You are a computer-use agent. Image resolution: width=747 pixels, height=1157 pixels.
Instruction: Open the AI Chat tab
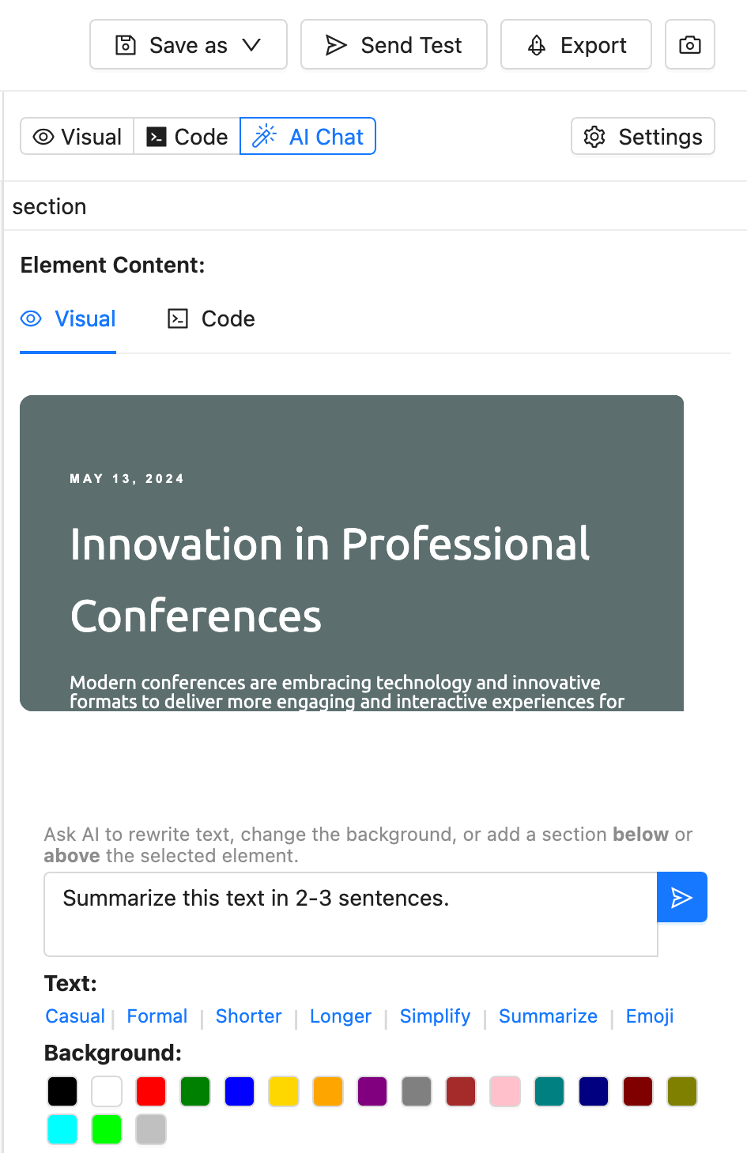pos(326,137)
